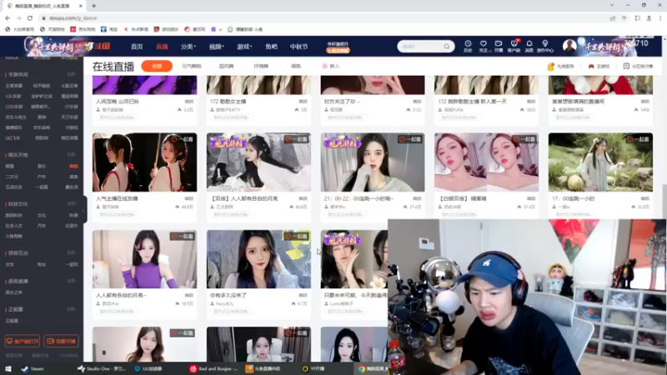Viewport: 667px width, 375px height.
Task: Click stream title 人间忽晚 山河已秋
Action: tap(118, 102)
